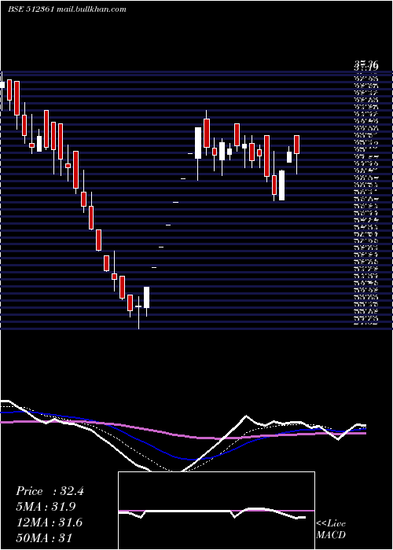Viewport: 393px width, 550px height.
Task: Click inside the Live MACD inset chart
Action: (216, 511)
